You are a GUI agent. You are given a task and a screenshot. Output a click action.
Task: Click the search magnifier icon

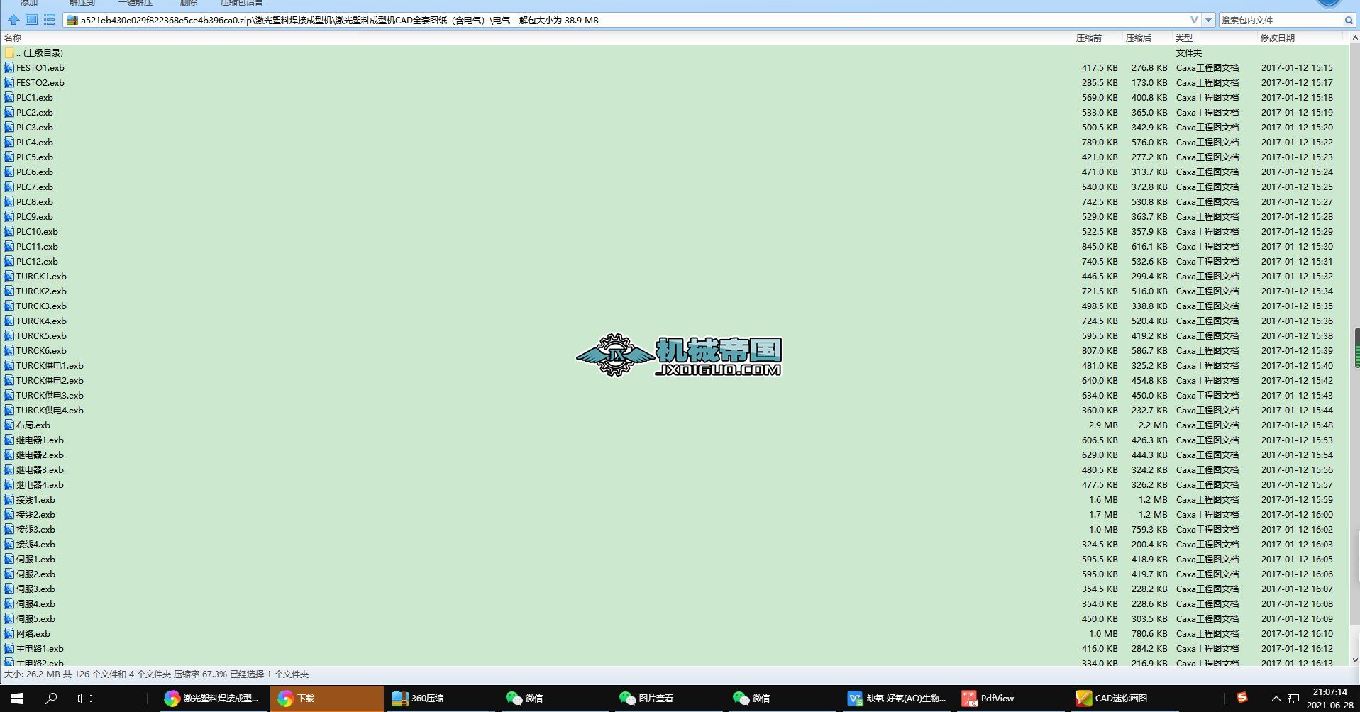[x=1349, y=21]
